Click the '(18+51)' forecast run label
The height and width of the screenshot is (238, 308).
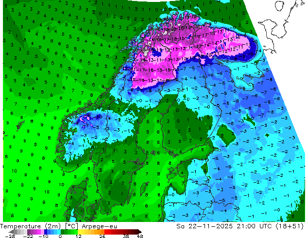[290, 226]
